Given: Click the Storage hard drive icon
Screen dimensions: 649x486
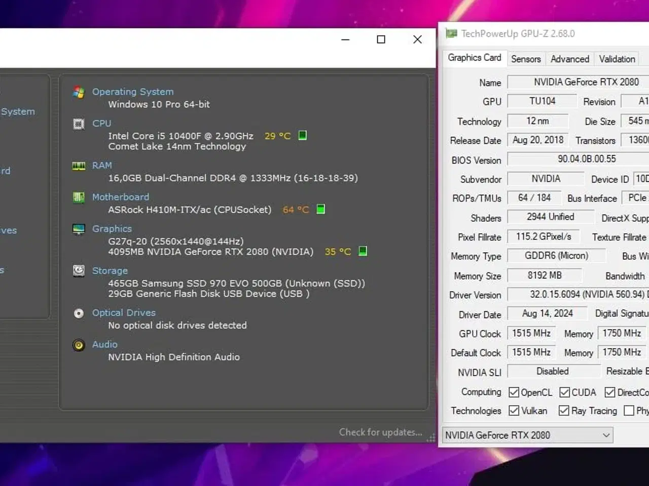Looking at the screenshot, I should tap(79, 271).
